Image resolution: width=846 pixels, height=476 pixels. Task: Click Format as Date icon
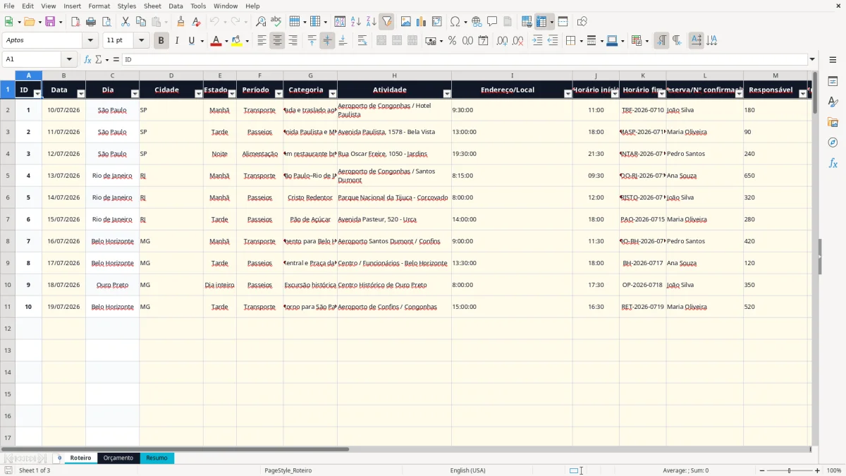(483, 41)
